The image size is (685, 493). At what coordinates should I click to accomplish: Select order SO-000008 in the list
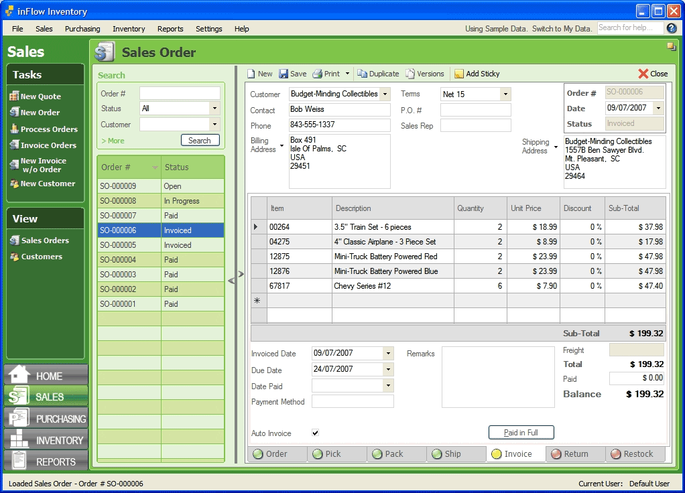(119, 201)
